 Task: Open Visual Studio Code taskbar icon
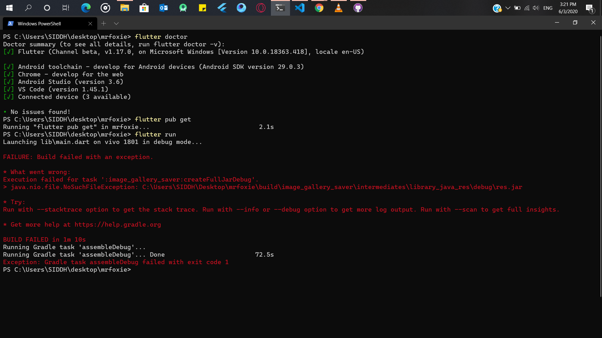click(300, 8)
